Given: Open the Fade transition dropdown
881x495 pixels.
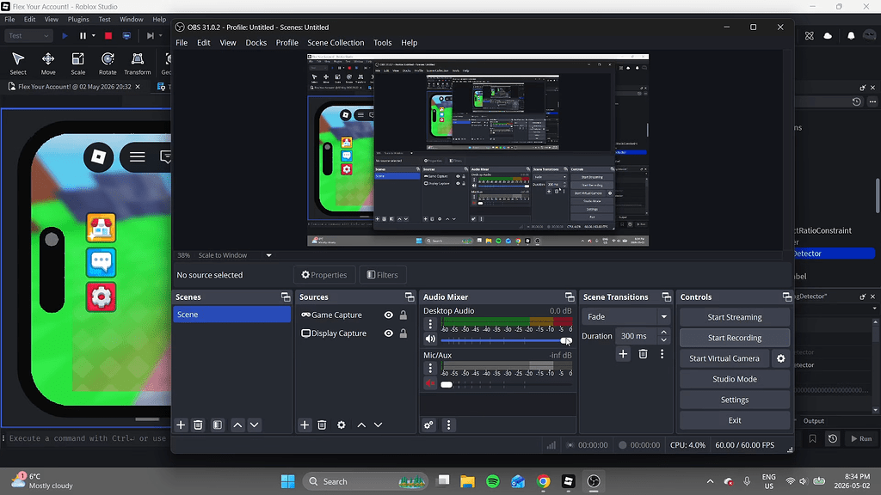Looking at the screenshot, I should tap(626, 316).
